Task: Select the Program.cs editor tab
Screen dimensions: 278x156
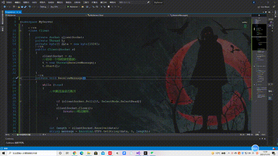Action: coord(10,12)
